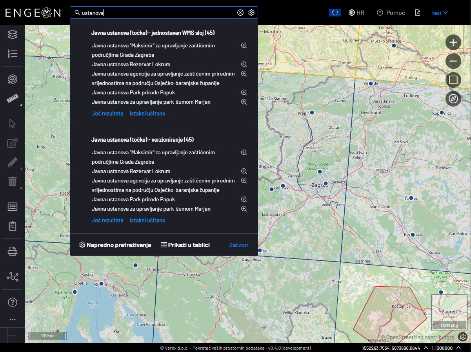Open the attribute list panel icon
The height and width of the screenshot is (352, 471).
tap(13, 207)
